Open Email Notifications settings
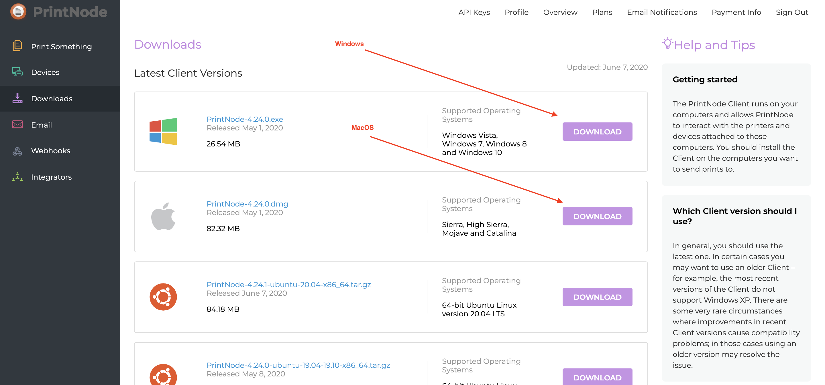 coord(662,12)
